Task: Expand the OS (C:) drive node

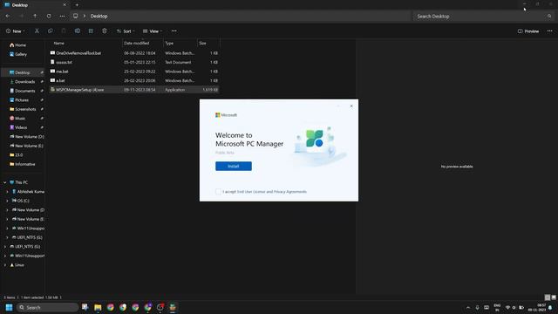Action: click(x=7, y=201)
